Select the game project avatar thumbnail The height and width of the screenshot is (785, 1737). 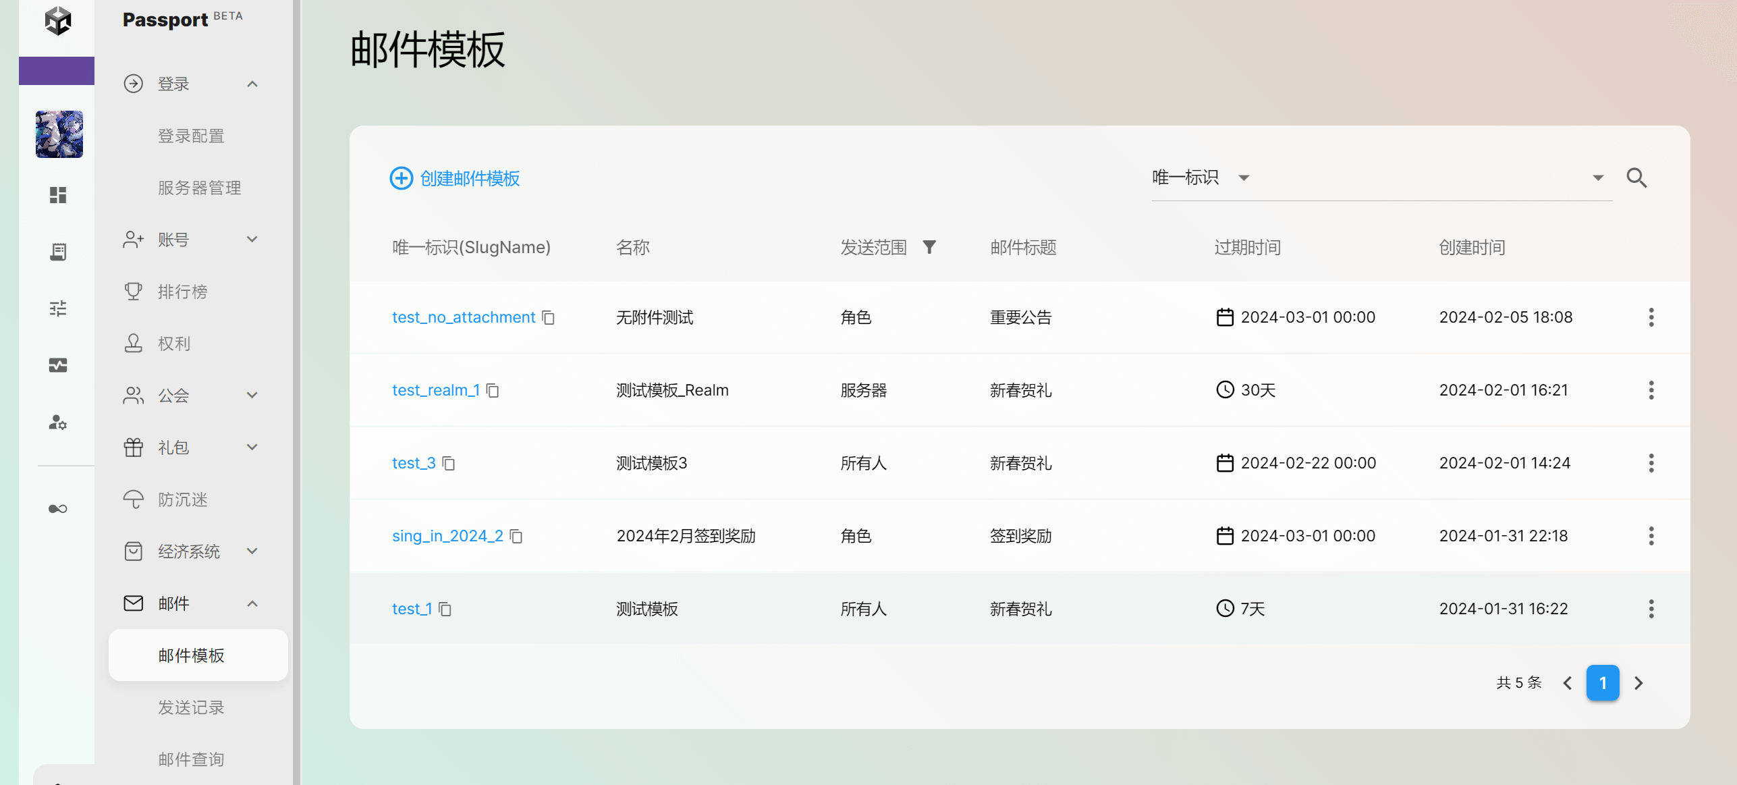(59, 134)
